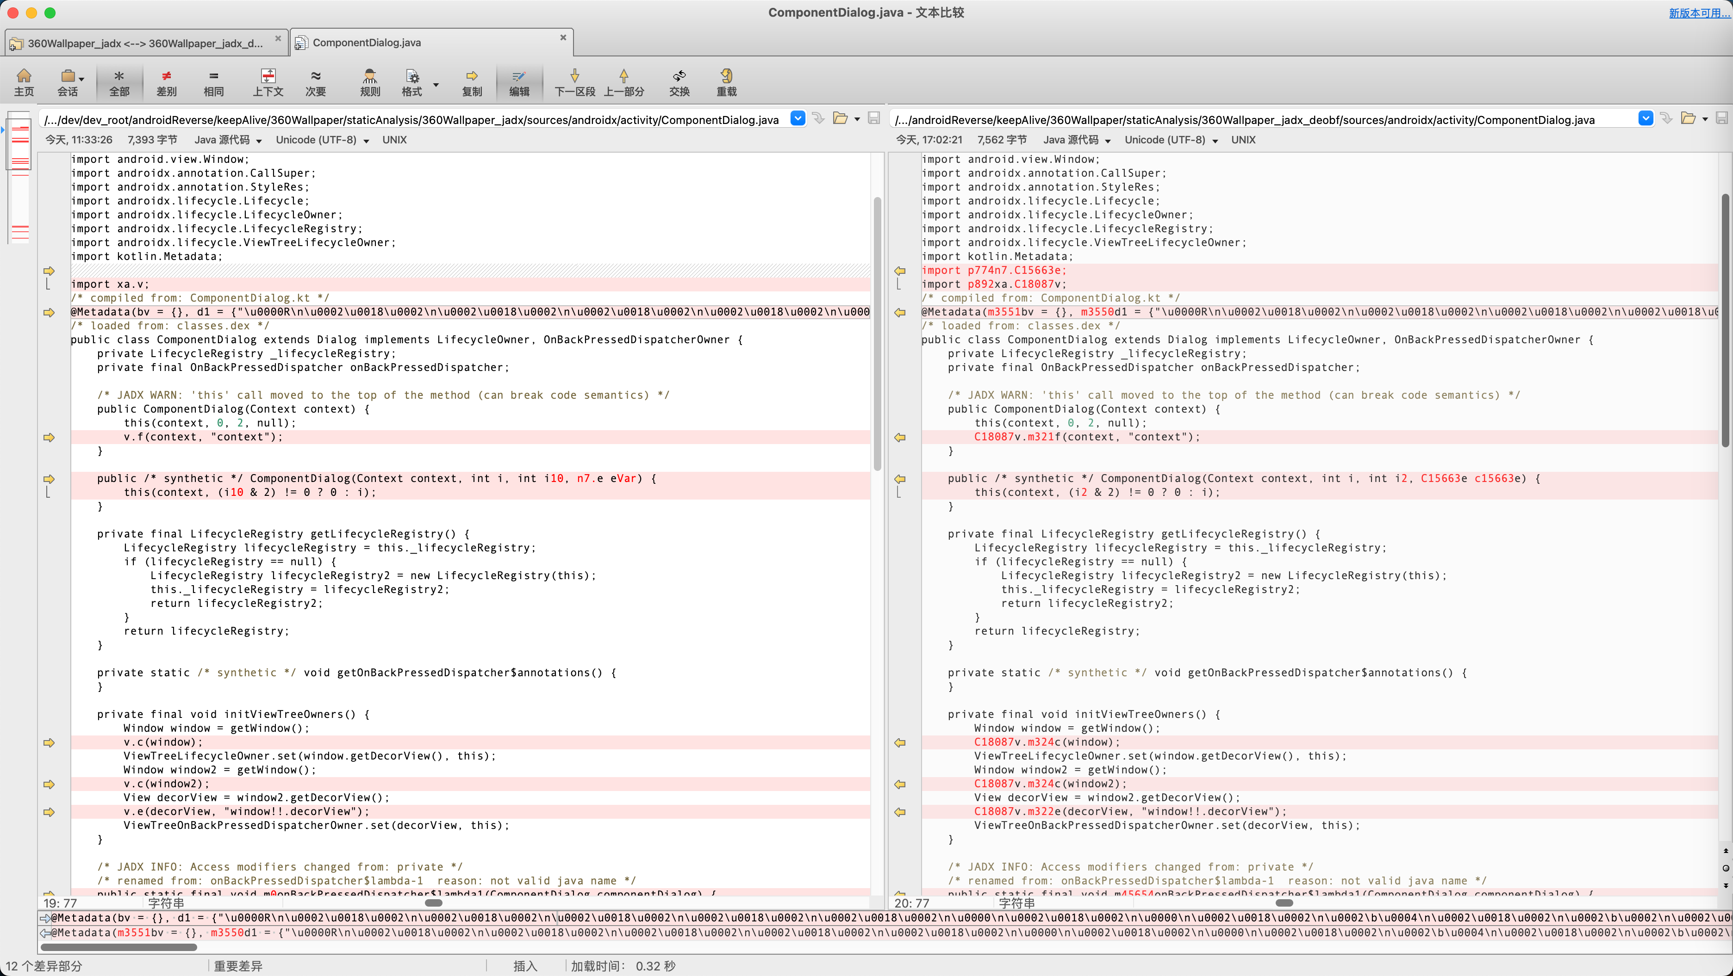
Task: Click the right pane browse arrow icon
Action: tap(1666, 118)
